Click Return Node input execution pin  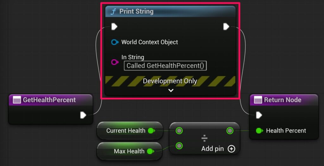(259, 115)
